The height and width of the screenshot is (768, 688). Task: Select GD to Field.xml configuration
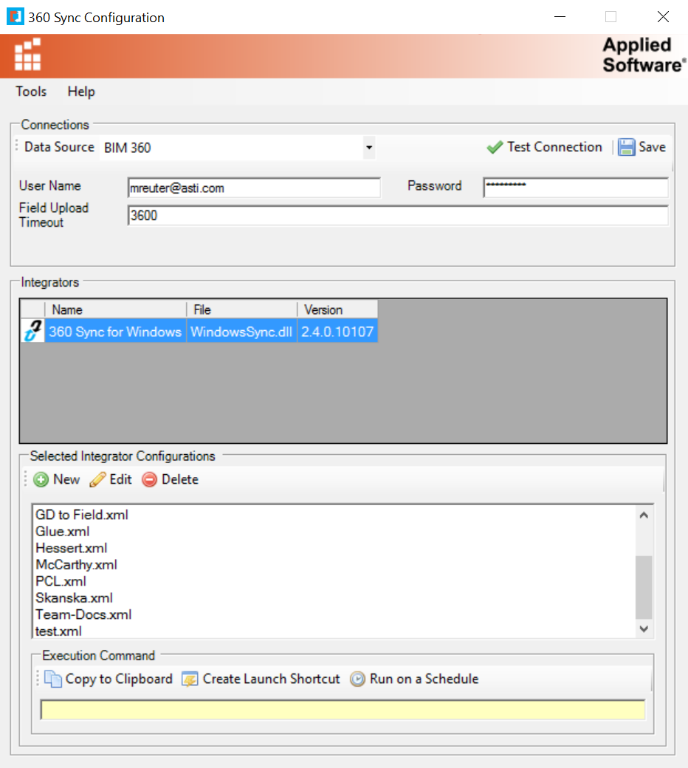click(x=82, y=515)
